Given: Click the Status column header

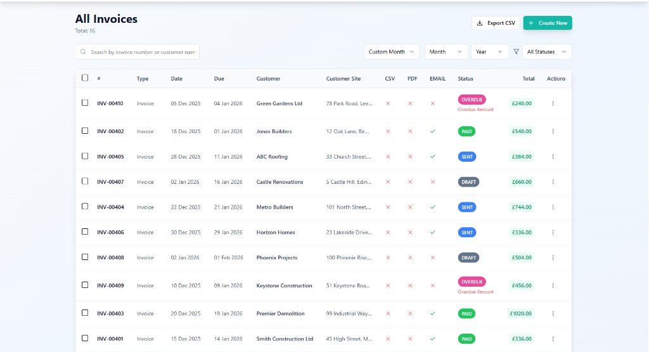Looking at the screenshot, I should click(466, 79).
